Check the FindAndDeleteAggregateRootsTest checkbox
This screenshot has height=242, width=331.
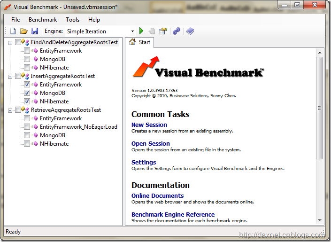pyautogui.click(x=18, y=42)
